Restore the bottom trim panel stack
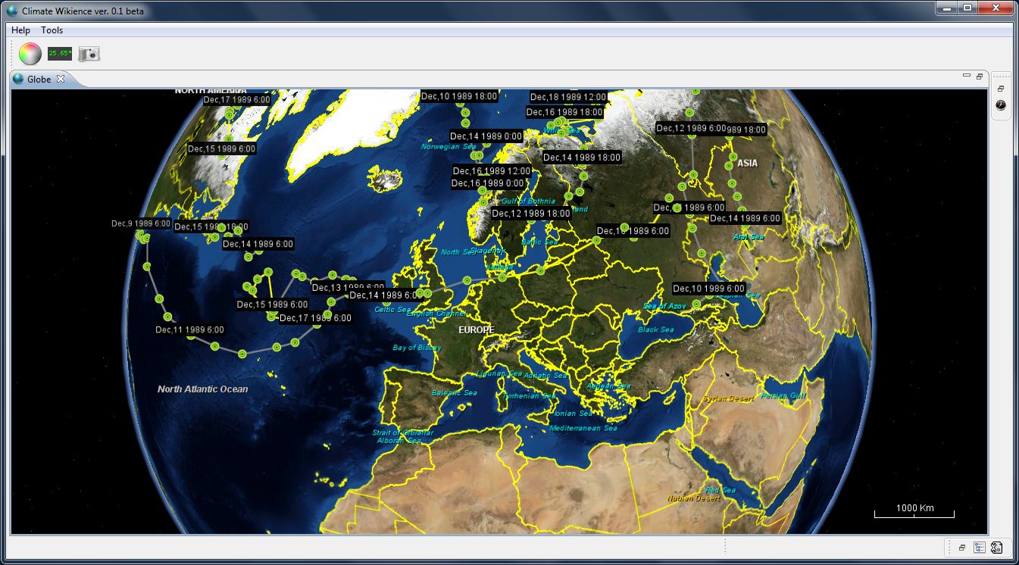 962,548
